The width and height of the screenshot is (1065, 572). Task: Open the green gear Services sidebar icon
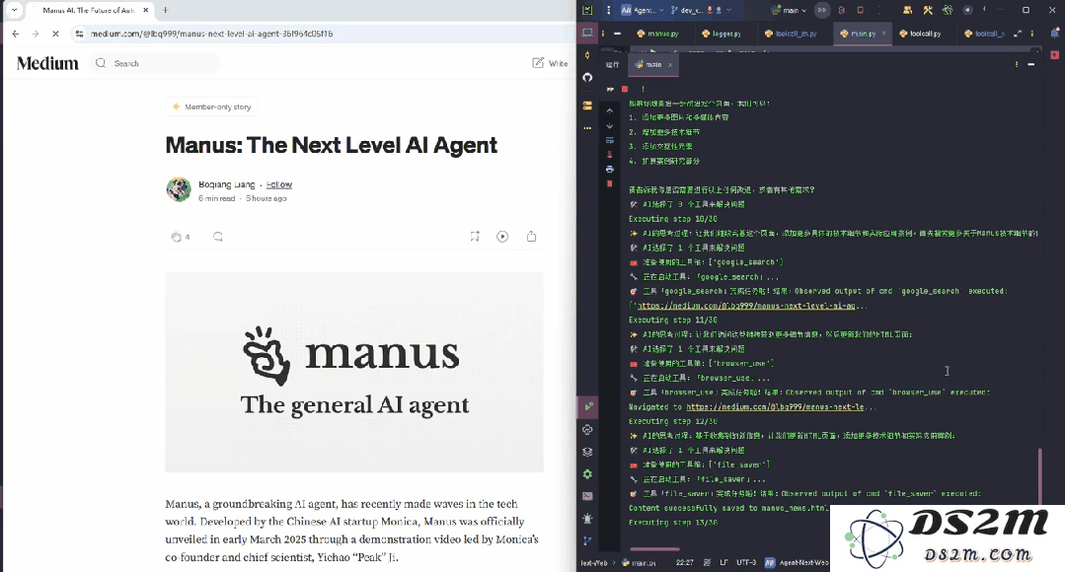(x=588, y=474)
